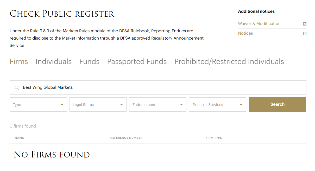Image resolution: width=315 pixels, height=171 pixels.
Task: Switch to the Individuals tab
Action: [54, 62]
